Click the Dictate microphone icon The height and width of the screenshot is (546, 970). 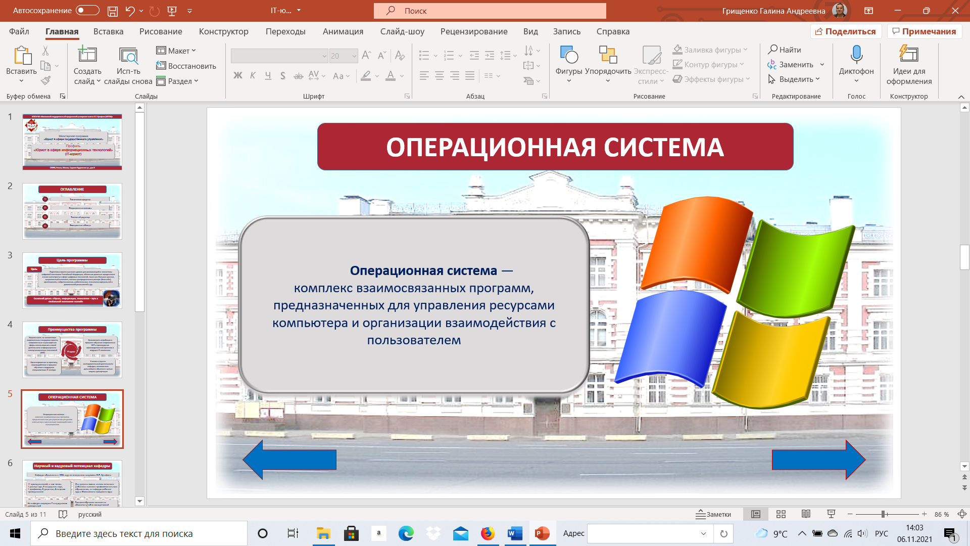tap(856, 54)
